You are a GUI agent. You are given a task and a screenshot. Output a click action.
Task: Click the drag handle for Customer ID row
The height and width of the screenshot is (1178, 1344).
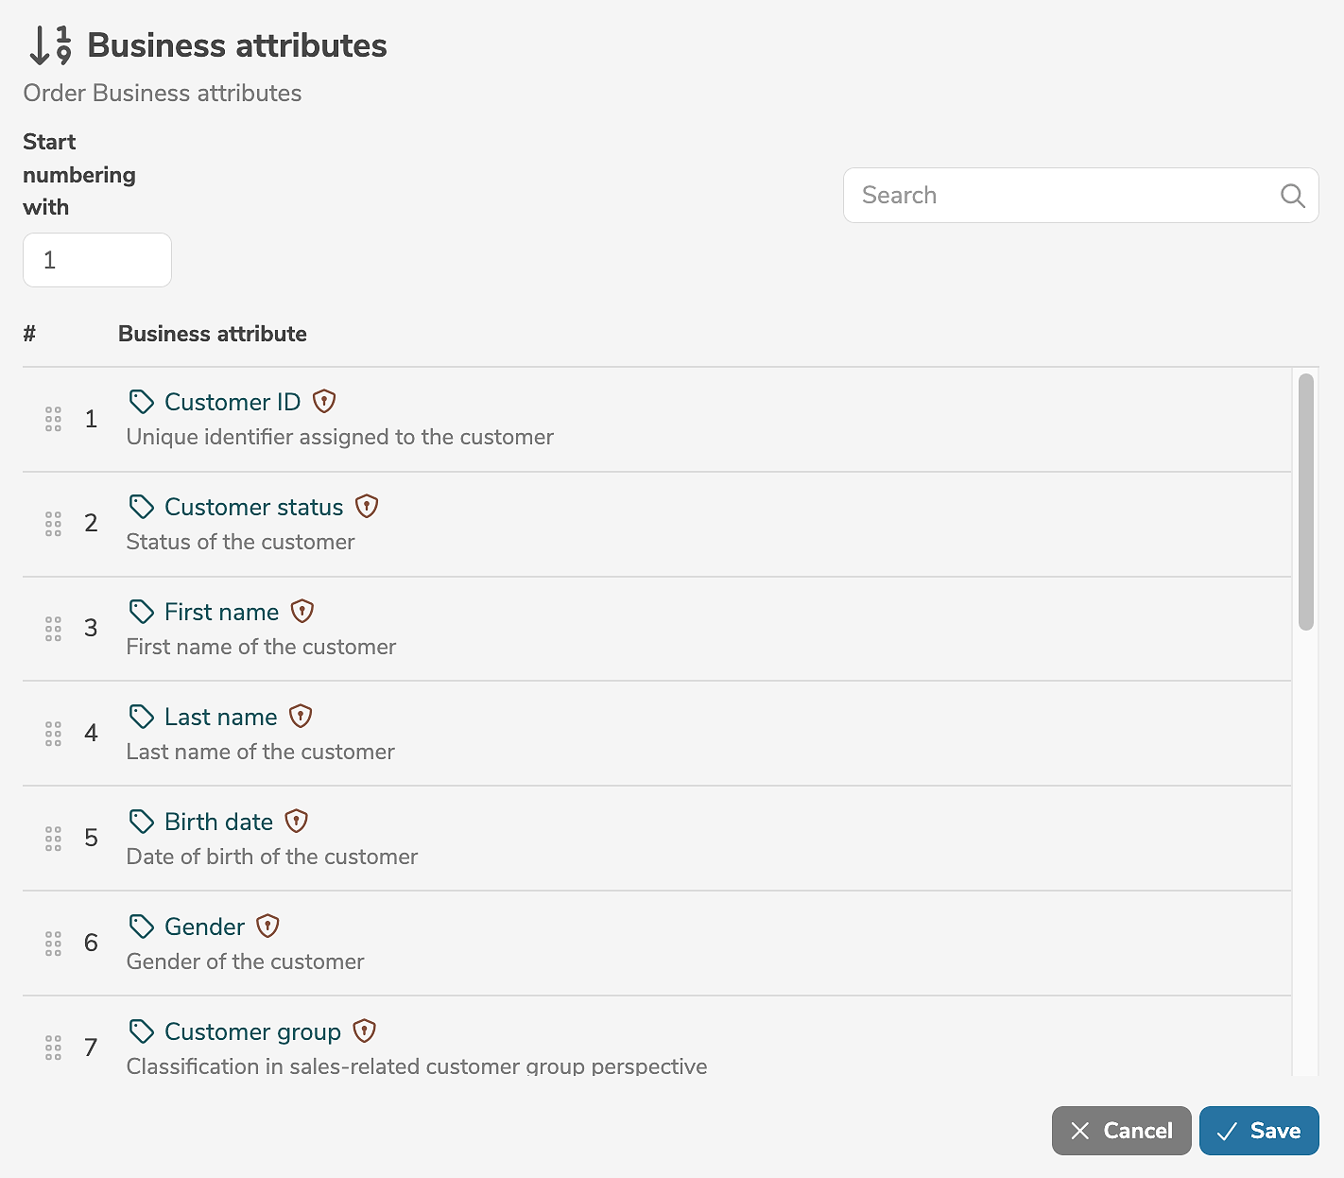point(53,419)
